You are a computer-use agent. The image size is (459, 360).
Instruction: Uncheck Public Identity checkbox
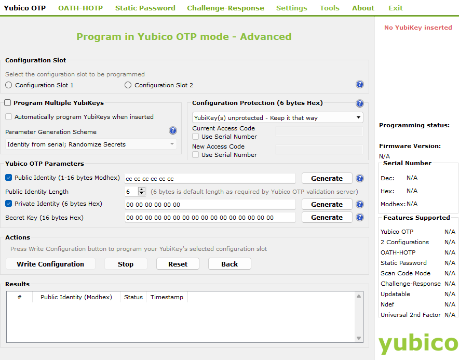coord(9,178)
